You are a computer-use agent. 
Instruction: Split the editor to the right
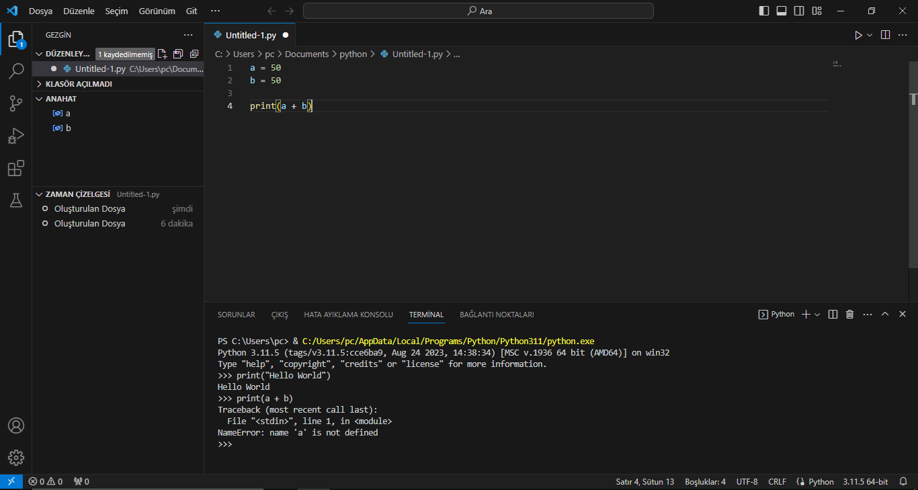(885, 35)
